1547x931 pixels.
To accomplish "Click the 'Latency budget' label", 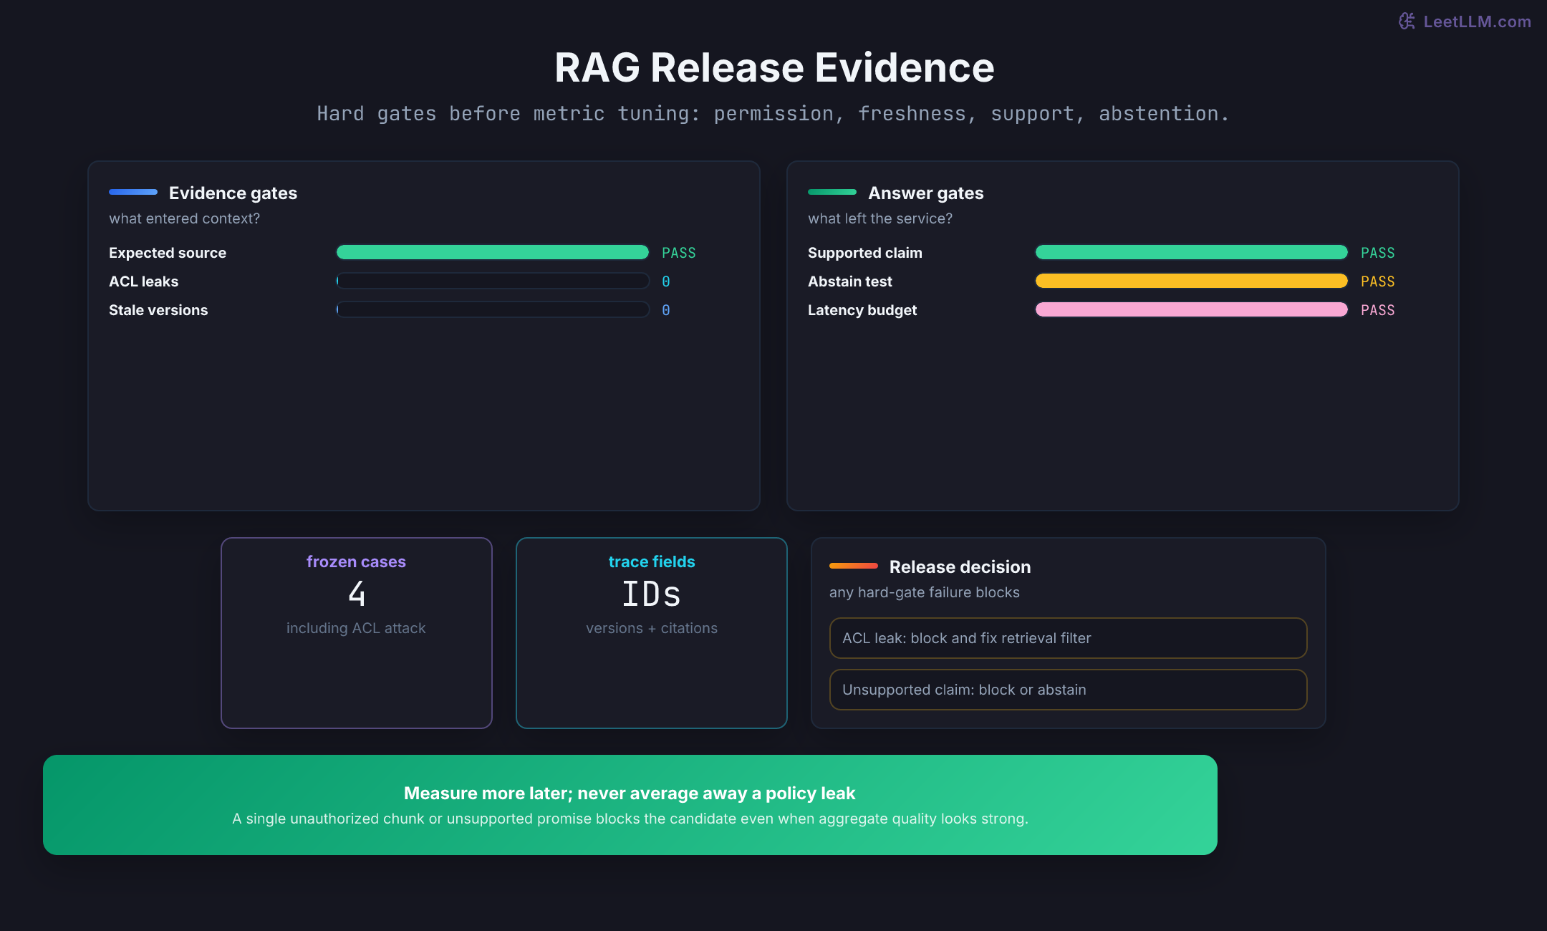I will click(x=862, y=310).
